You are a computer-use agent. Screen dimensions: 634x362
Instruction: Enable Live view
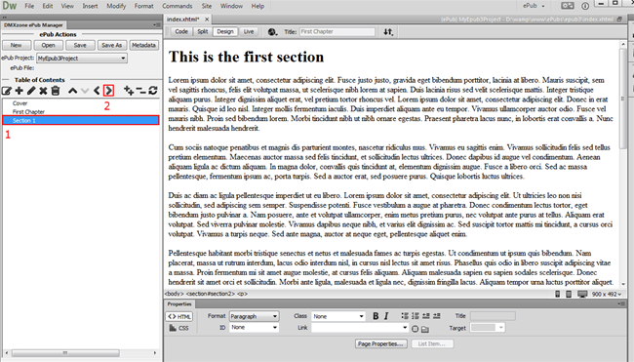click(249, 31)
